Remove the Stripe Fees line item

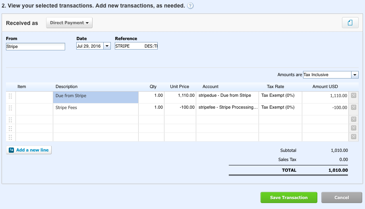353,107
